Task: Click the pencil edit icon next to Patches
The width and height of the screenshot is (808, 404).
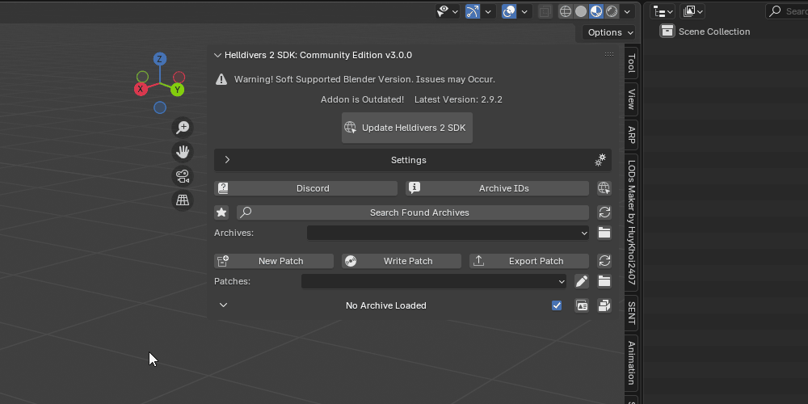Action: click(x=582, y=281)
